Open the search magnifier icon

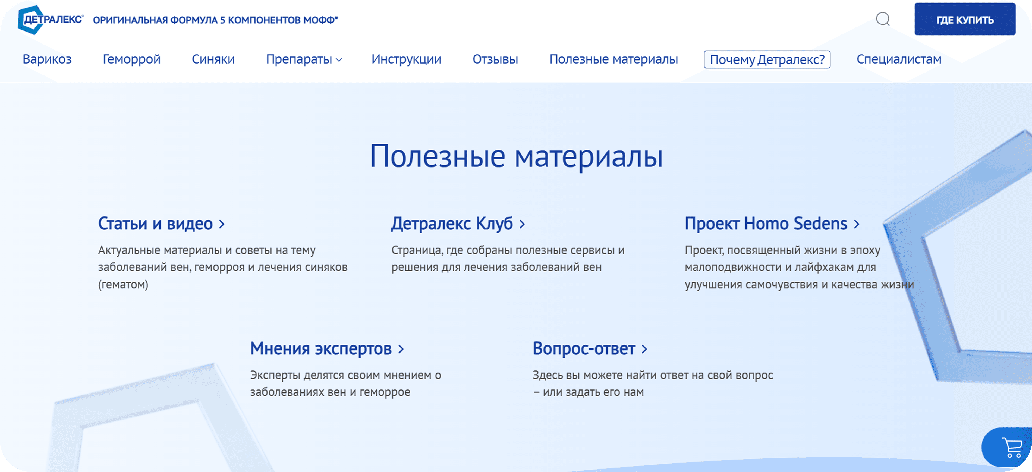[x=883, y=19]
